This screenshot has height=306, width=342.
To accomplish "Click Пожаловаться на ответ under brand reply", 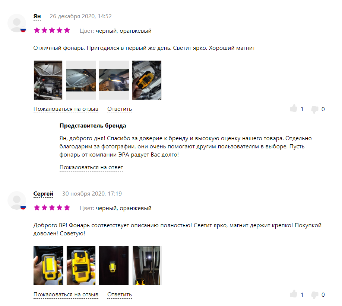I will pyautogui.click(x=91, y=167).
